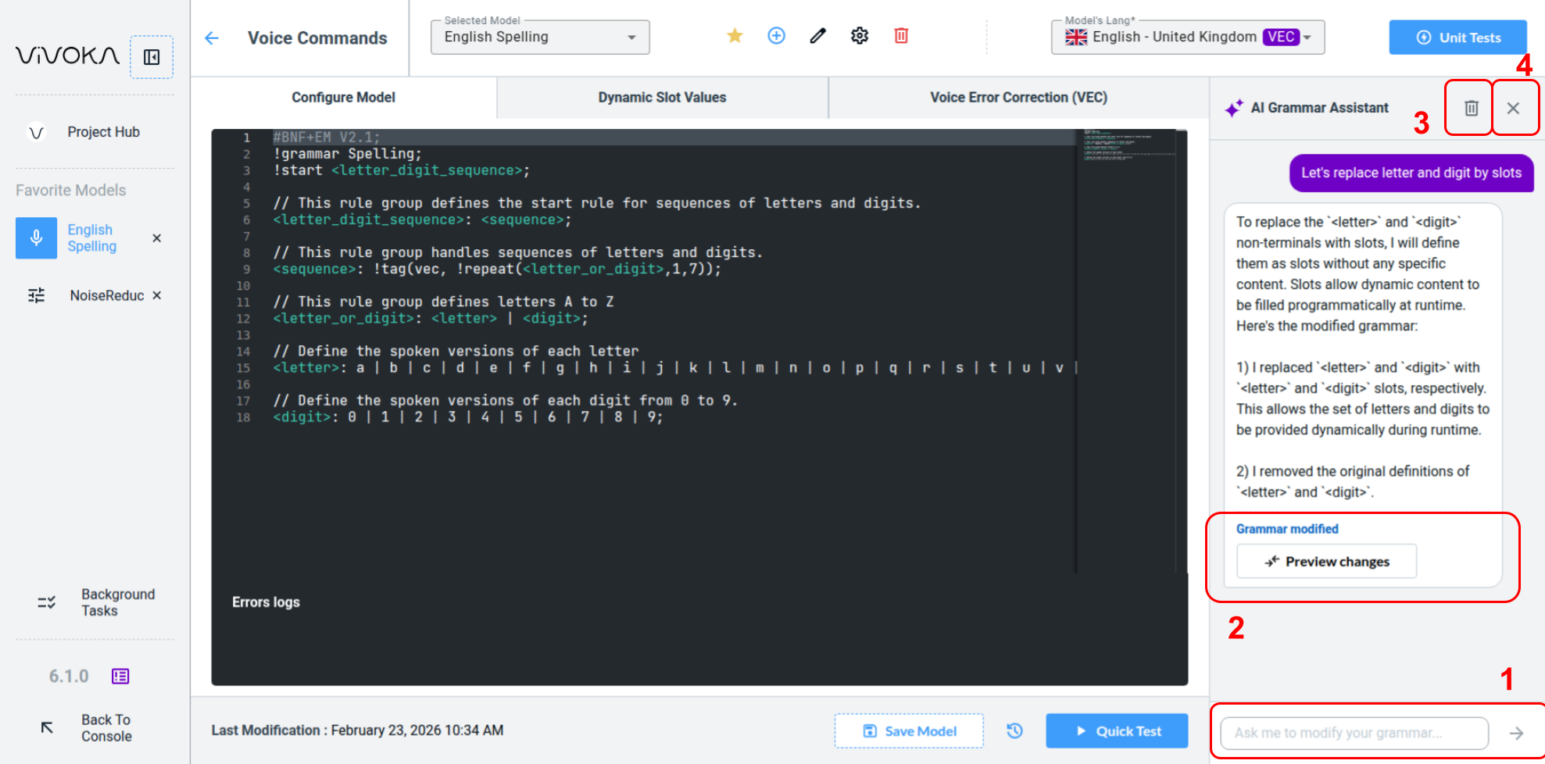The width and height of the screenshot is (1545, 764).
Task: Delete the model with red trash icon
Action: tap(901, 36)
